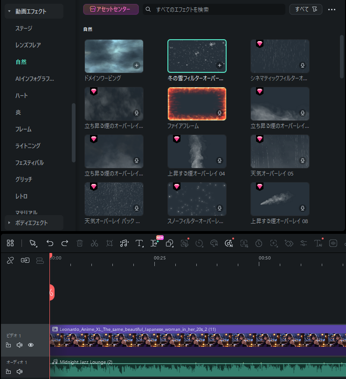Click the effects search field

(x=214, y=9)
